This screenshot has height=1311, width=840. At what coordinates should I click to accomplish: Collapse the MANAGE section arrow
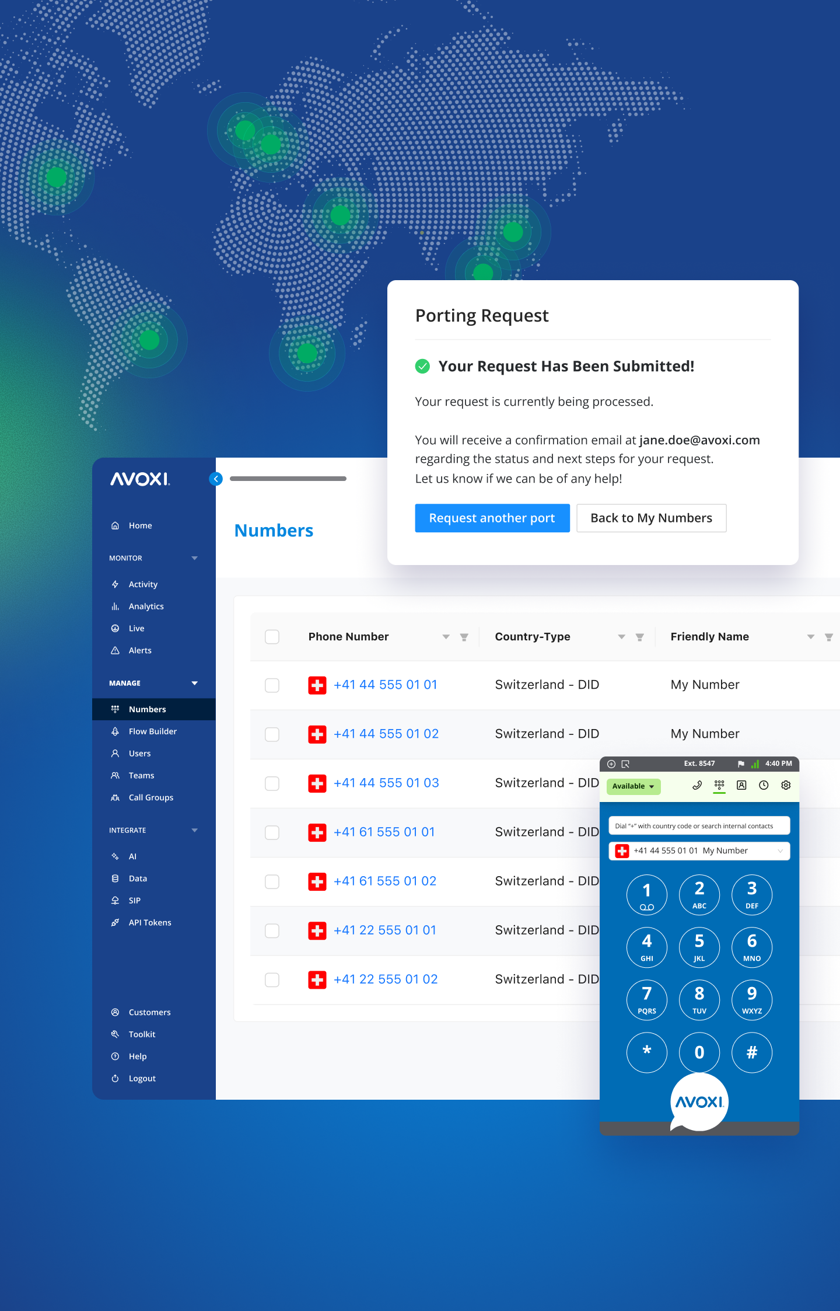coord(195,684)
